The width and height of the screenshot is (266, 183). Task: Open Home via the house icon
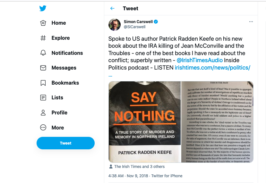[x=43, y=23]
